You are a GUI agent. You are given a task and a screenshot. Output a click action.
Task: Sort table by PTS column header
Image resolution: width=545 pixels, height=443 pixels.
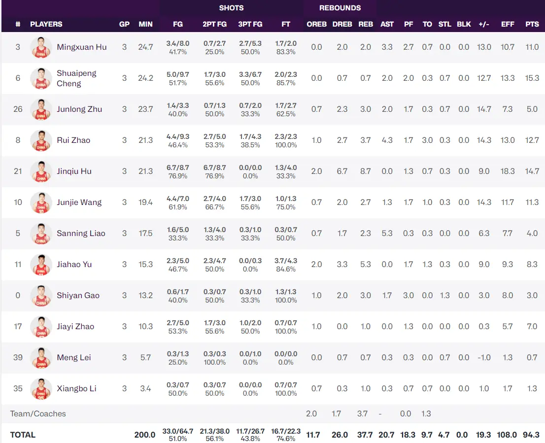point(532,24)
